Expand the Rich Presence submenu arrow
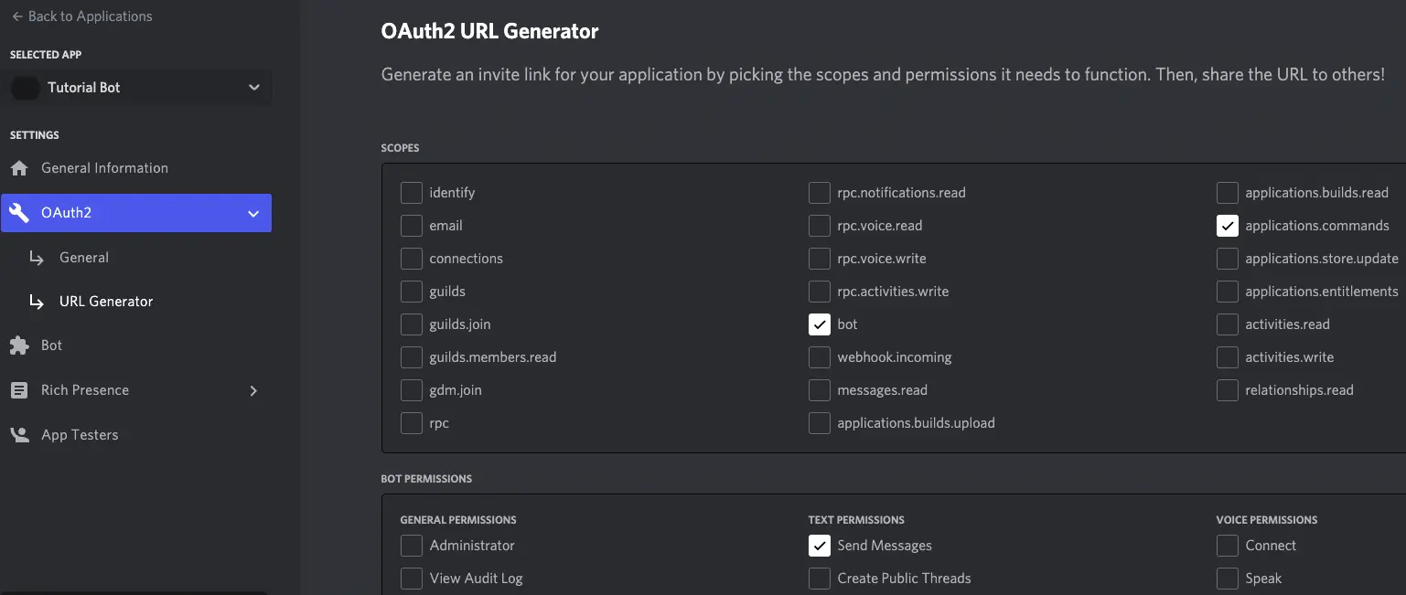The height and width of the screenshot is (595, 1406). [x=253, y=390]
